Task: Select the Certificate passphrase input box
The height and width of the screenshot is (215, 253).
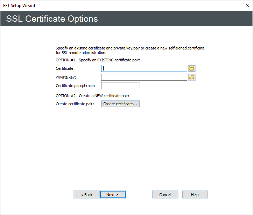Action: coord(120,86)
